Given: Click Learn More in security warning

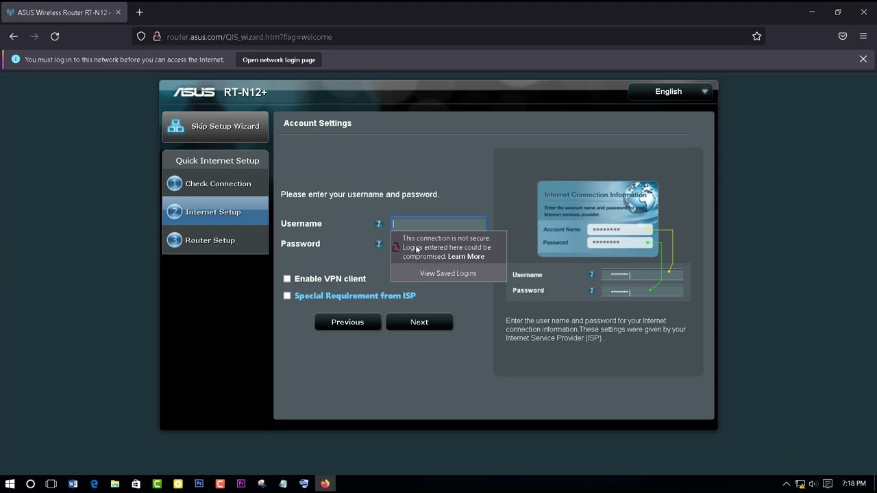Looking at the screenshot, I should (466, 257).
